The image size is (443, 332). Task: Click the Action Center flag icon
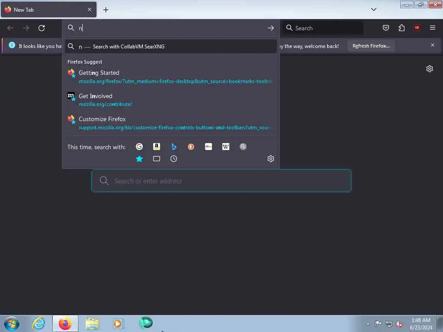pyautogui.click(x=378, y=323)
